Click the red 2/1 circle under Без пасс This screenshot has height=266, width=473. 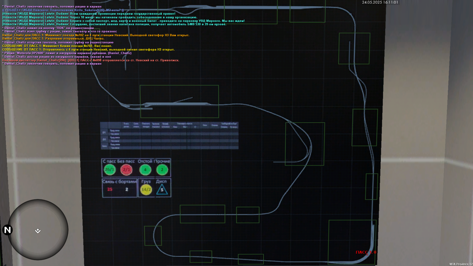(x=126, y=170)
